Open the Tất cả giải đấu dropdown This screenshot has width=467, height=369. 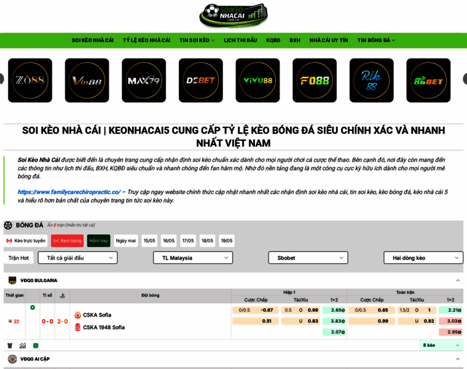[78, 258]
